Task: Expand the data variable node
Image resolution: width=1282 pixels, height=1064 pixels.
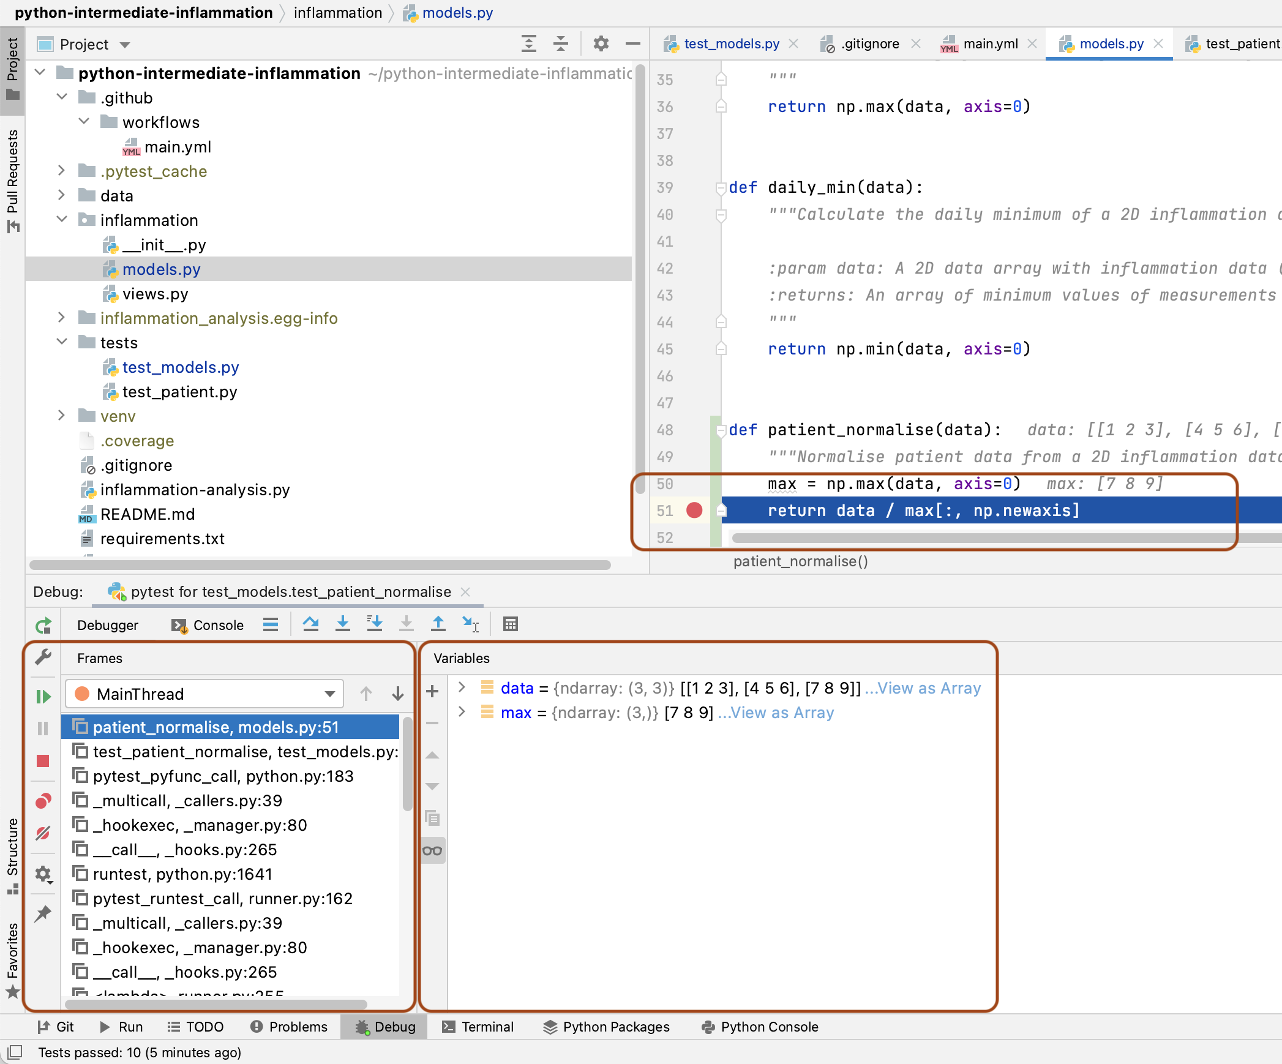Action: click(462, 688)
